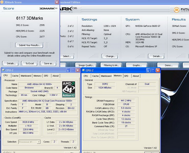The height and width of the screenshot is (153, 189).
Task: Switch to CPU tab in right CPU-Z
Action: tap(86, 76)
